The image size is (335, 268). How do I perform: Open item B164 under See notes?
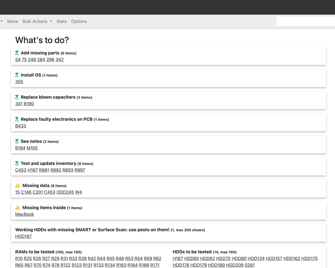(x=20, y=148)
